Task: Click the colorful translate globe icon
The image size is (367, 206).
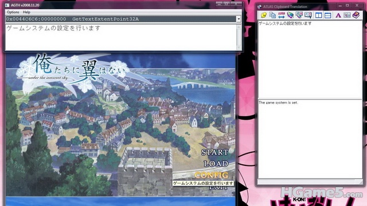Action: pos(290,15)
